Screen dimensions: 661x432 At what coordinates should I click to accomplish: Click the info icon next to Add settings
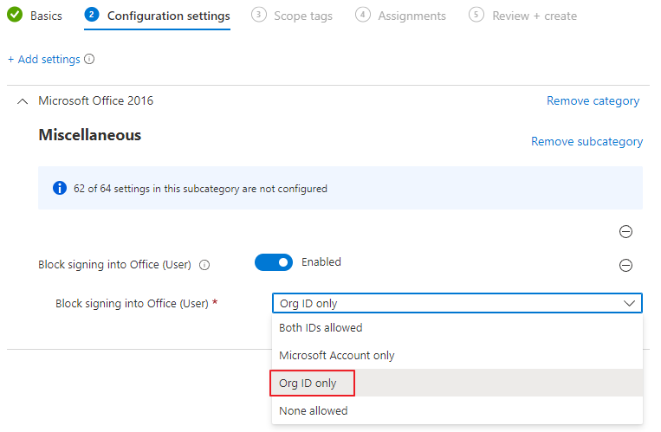tap(89, 59)
